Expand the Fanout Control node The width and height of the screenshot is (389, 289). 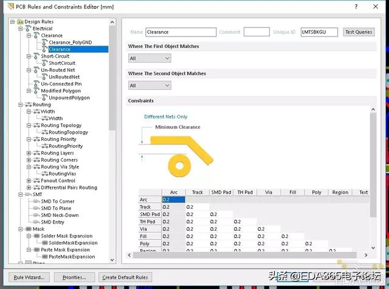29,181
